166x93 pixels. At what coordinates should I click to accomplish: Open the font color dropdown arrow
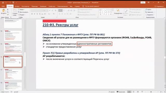56,14
